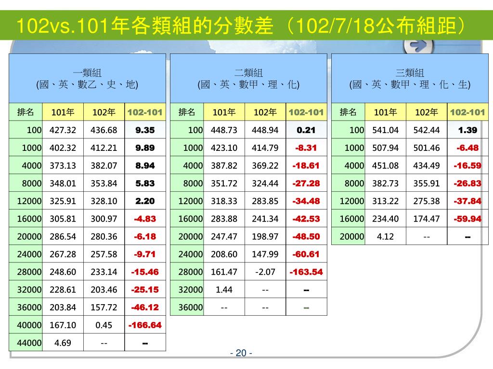Select cell '423.10'
This screenshot has width=493, height=369.
click(x=224, y=148)
